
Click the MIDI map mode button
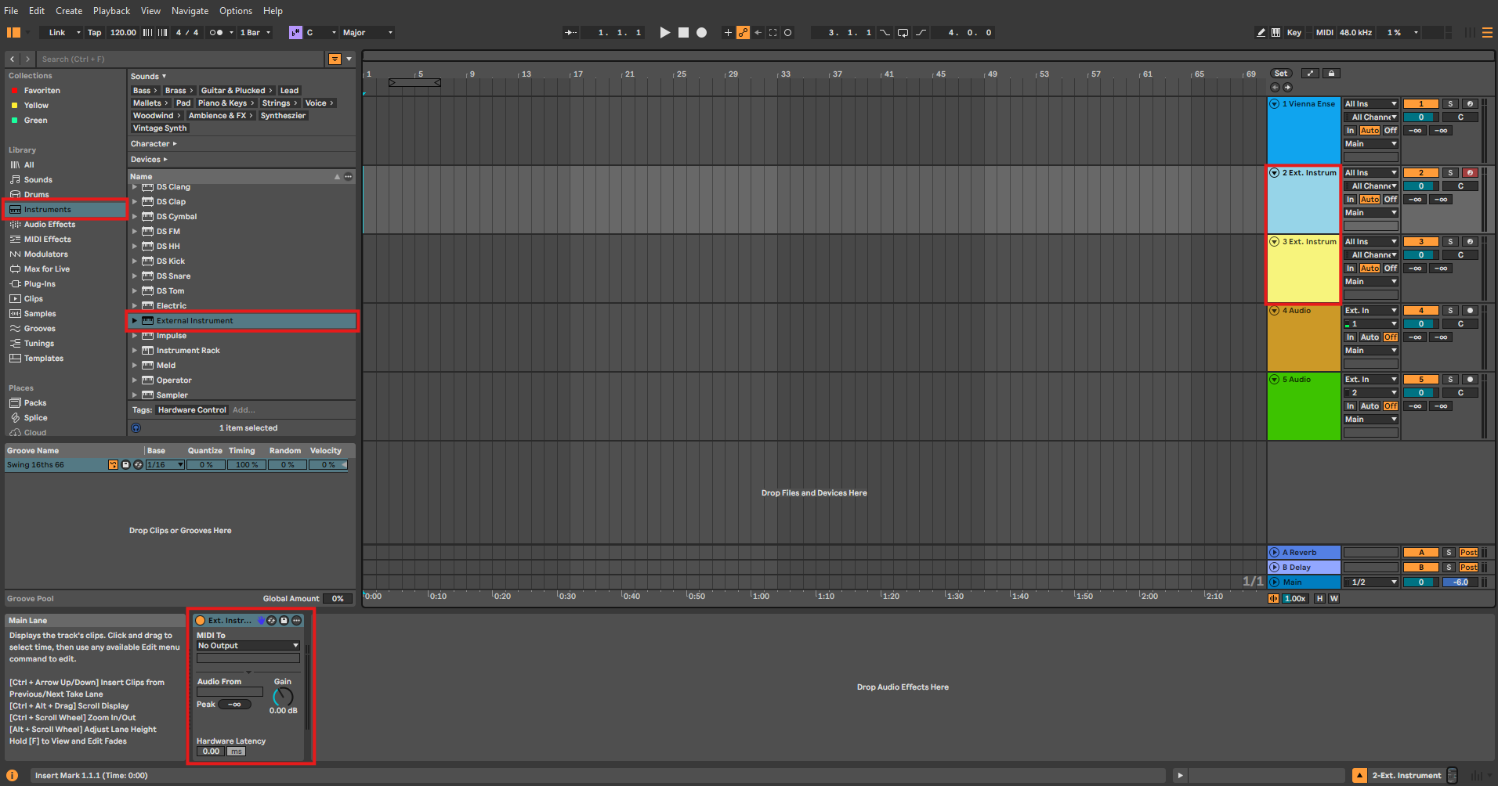(x=1324, y=33)
